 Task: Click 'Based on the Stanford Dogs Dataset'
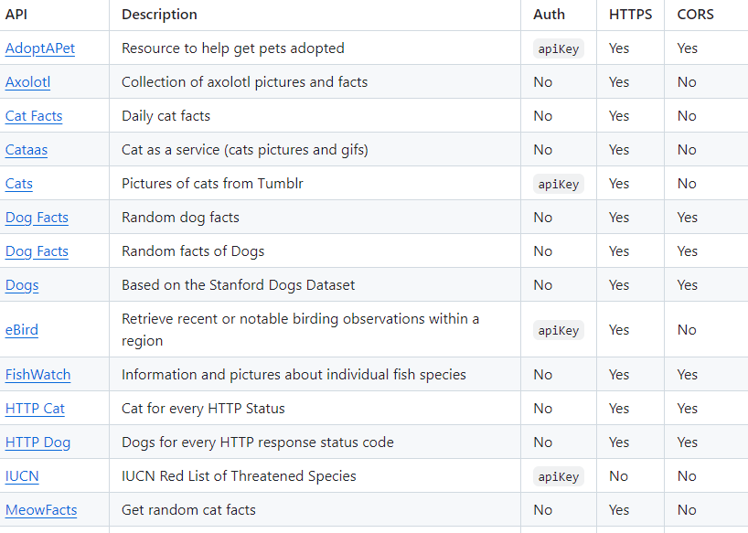pyautogui.click(x=238, y=285)
